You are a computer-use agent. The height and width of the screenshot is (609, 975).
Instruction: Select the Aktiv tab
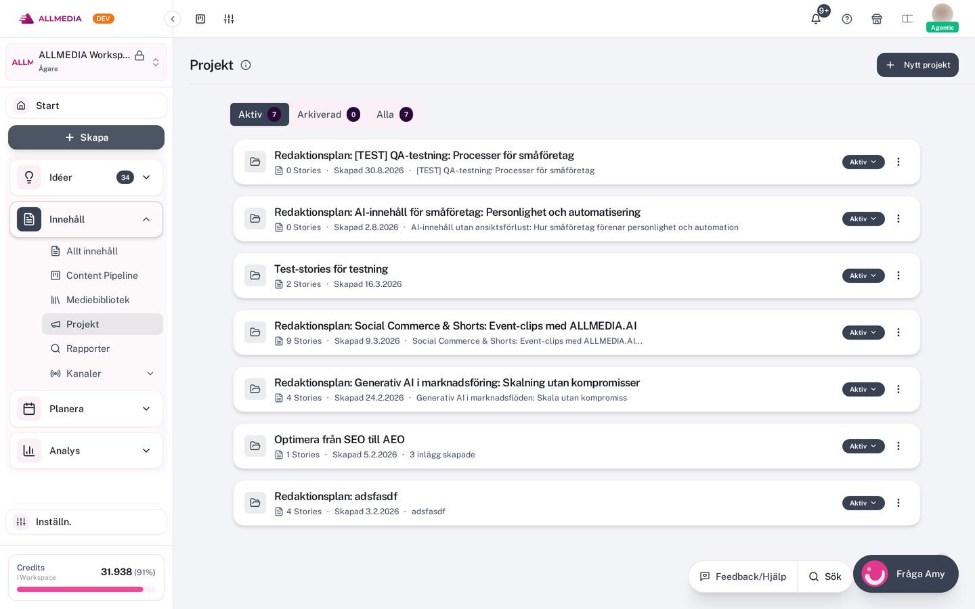pyautogui.click(x=259, y=114)
